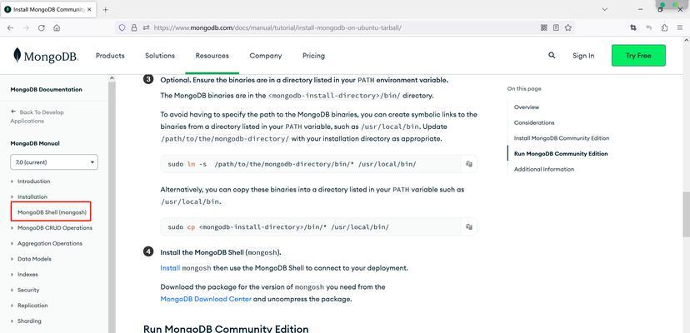Click MongoDB Documentation heading link

(46, 89)
